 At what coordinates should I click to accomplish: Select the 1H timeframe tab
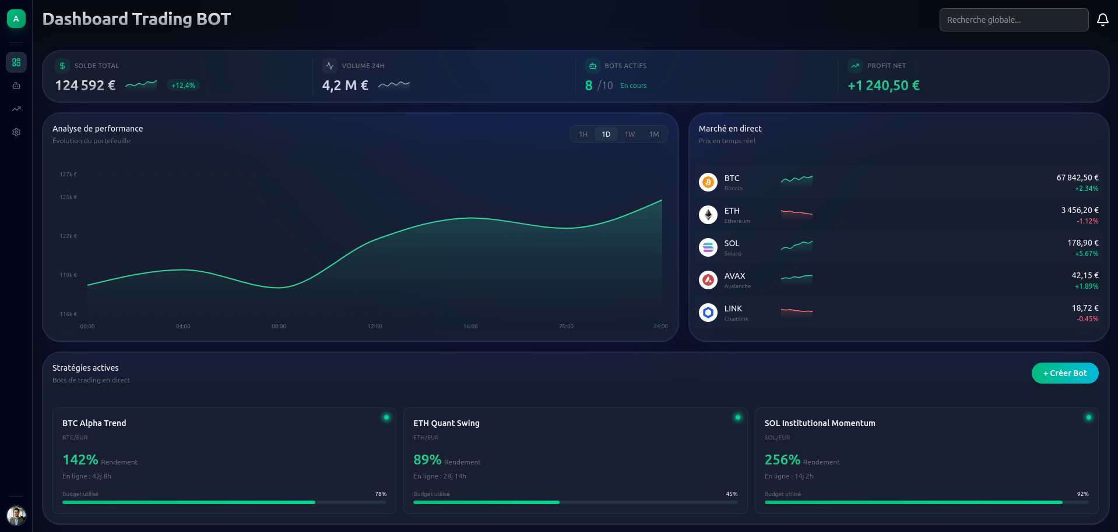[582, 134]
